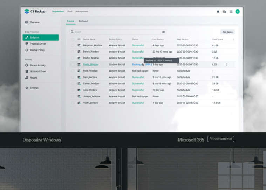Click the Backup Policy sidebar icon
266x190 pixels.
click(27, 50)
